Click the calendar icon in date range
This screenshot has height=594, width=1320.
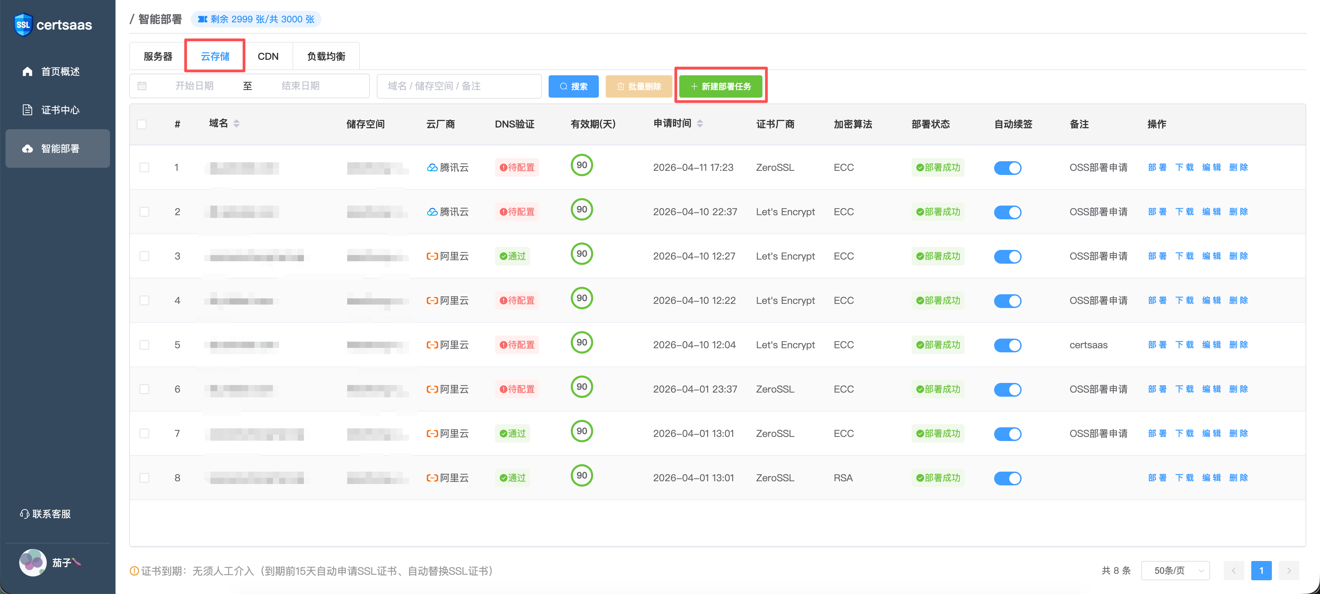point(142,86)
